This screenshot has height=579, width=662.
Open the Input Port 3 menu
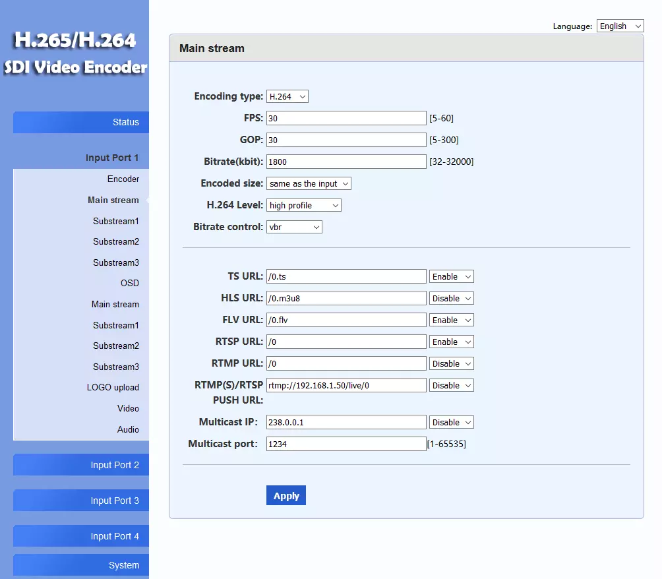click(81, 501)
